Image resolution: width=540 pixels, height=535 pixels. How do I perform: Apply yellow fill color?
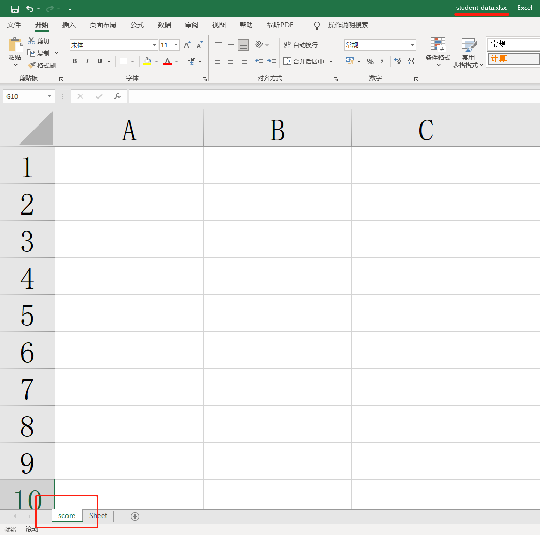(147, 61)
